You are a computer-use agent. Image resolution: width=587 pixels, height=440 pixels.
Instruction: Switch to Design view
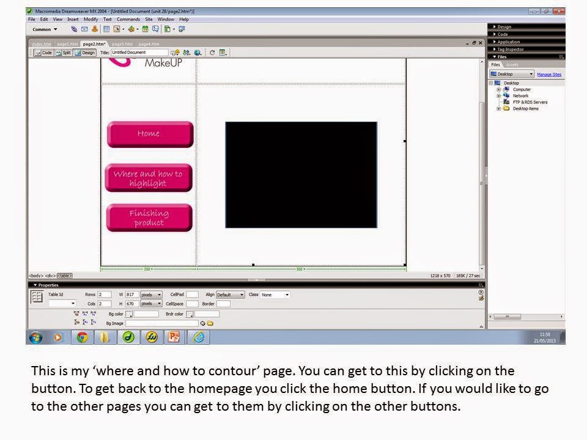tap(85, 53)
